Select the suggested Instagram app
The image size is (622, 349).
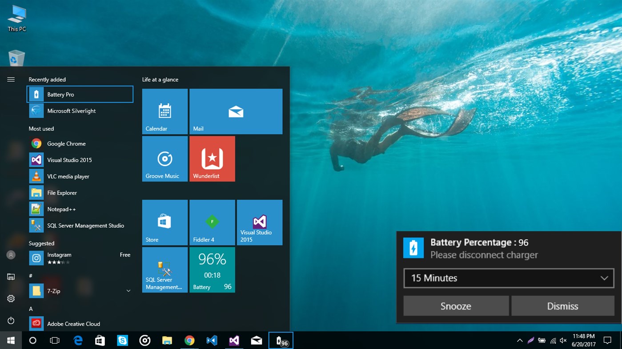59,254
